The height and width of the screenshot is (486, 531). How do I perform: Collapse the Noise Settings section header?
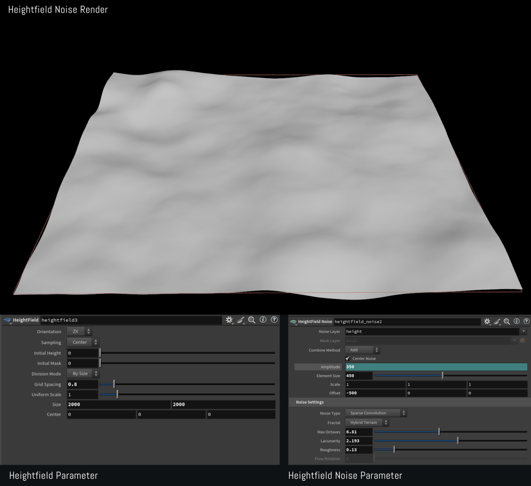tap(310, 402)
